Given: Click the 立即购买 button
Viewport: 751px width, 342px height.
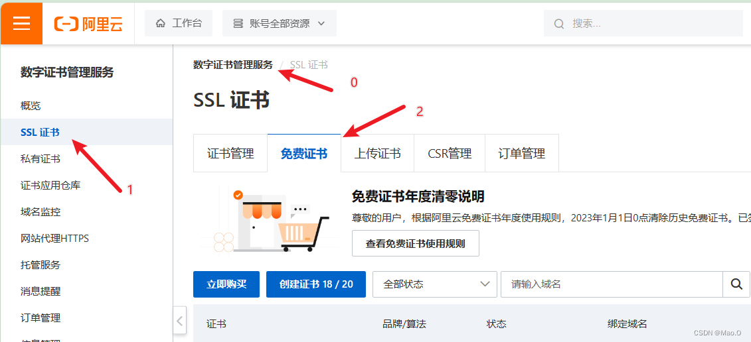Looking at the screenshot, I should coord(226,284).
